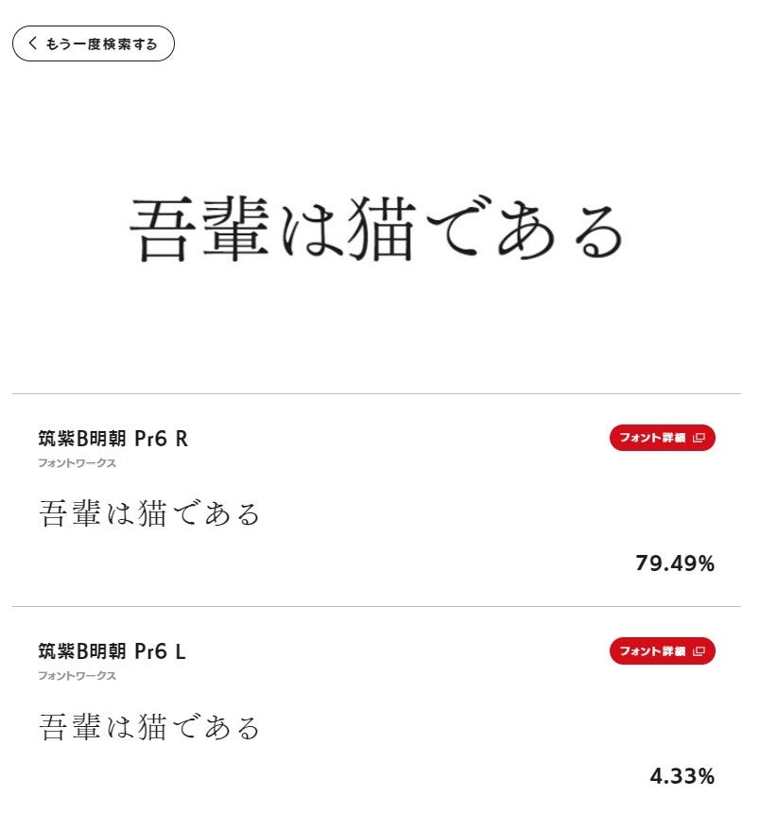Image resolution: width=760 pixels, height=814 pixels.
Task: Click the 79.49% match score
Action: pos(675,564)
